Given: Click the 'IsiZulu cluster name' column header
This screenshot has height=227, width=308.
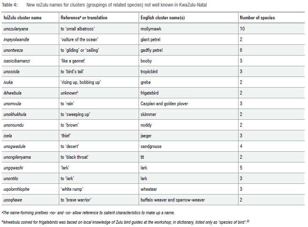Looking at the screenshot, I should pyautogui.click(x=24, y=18).
